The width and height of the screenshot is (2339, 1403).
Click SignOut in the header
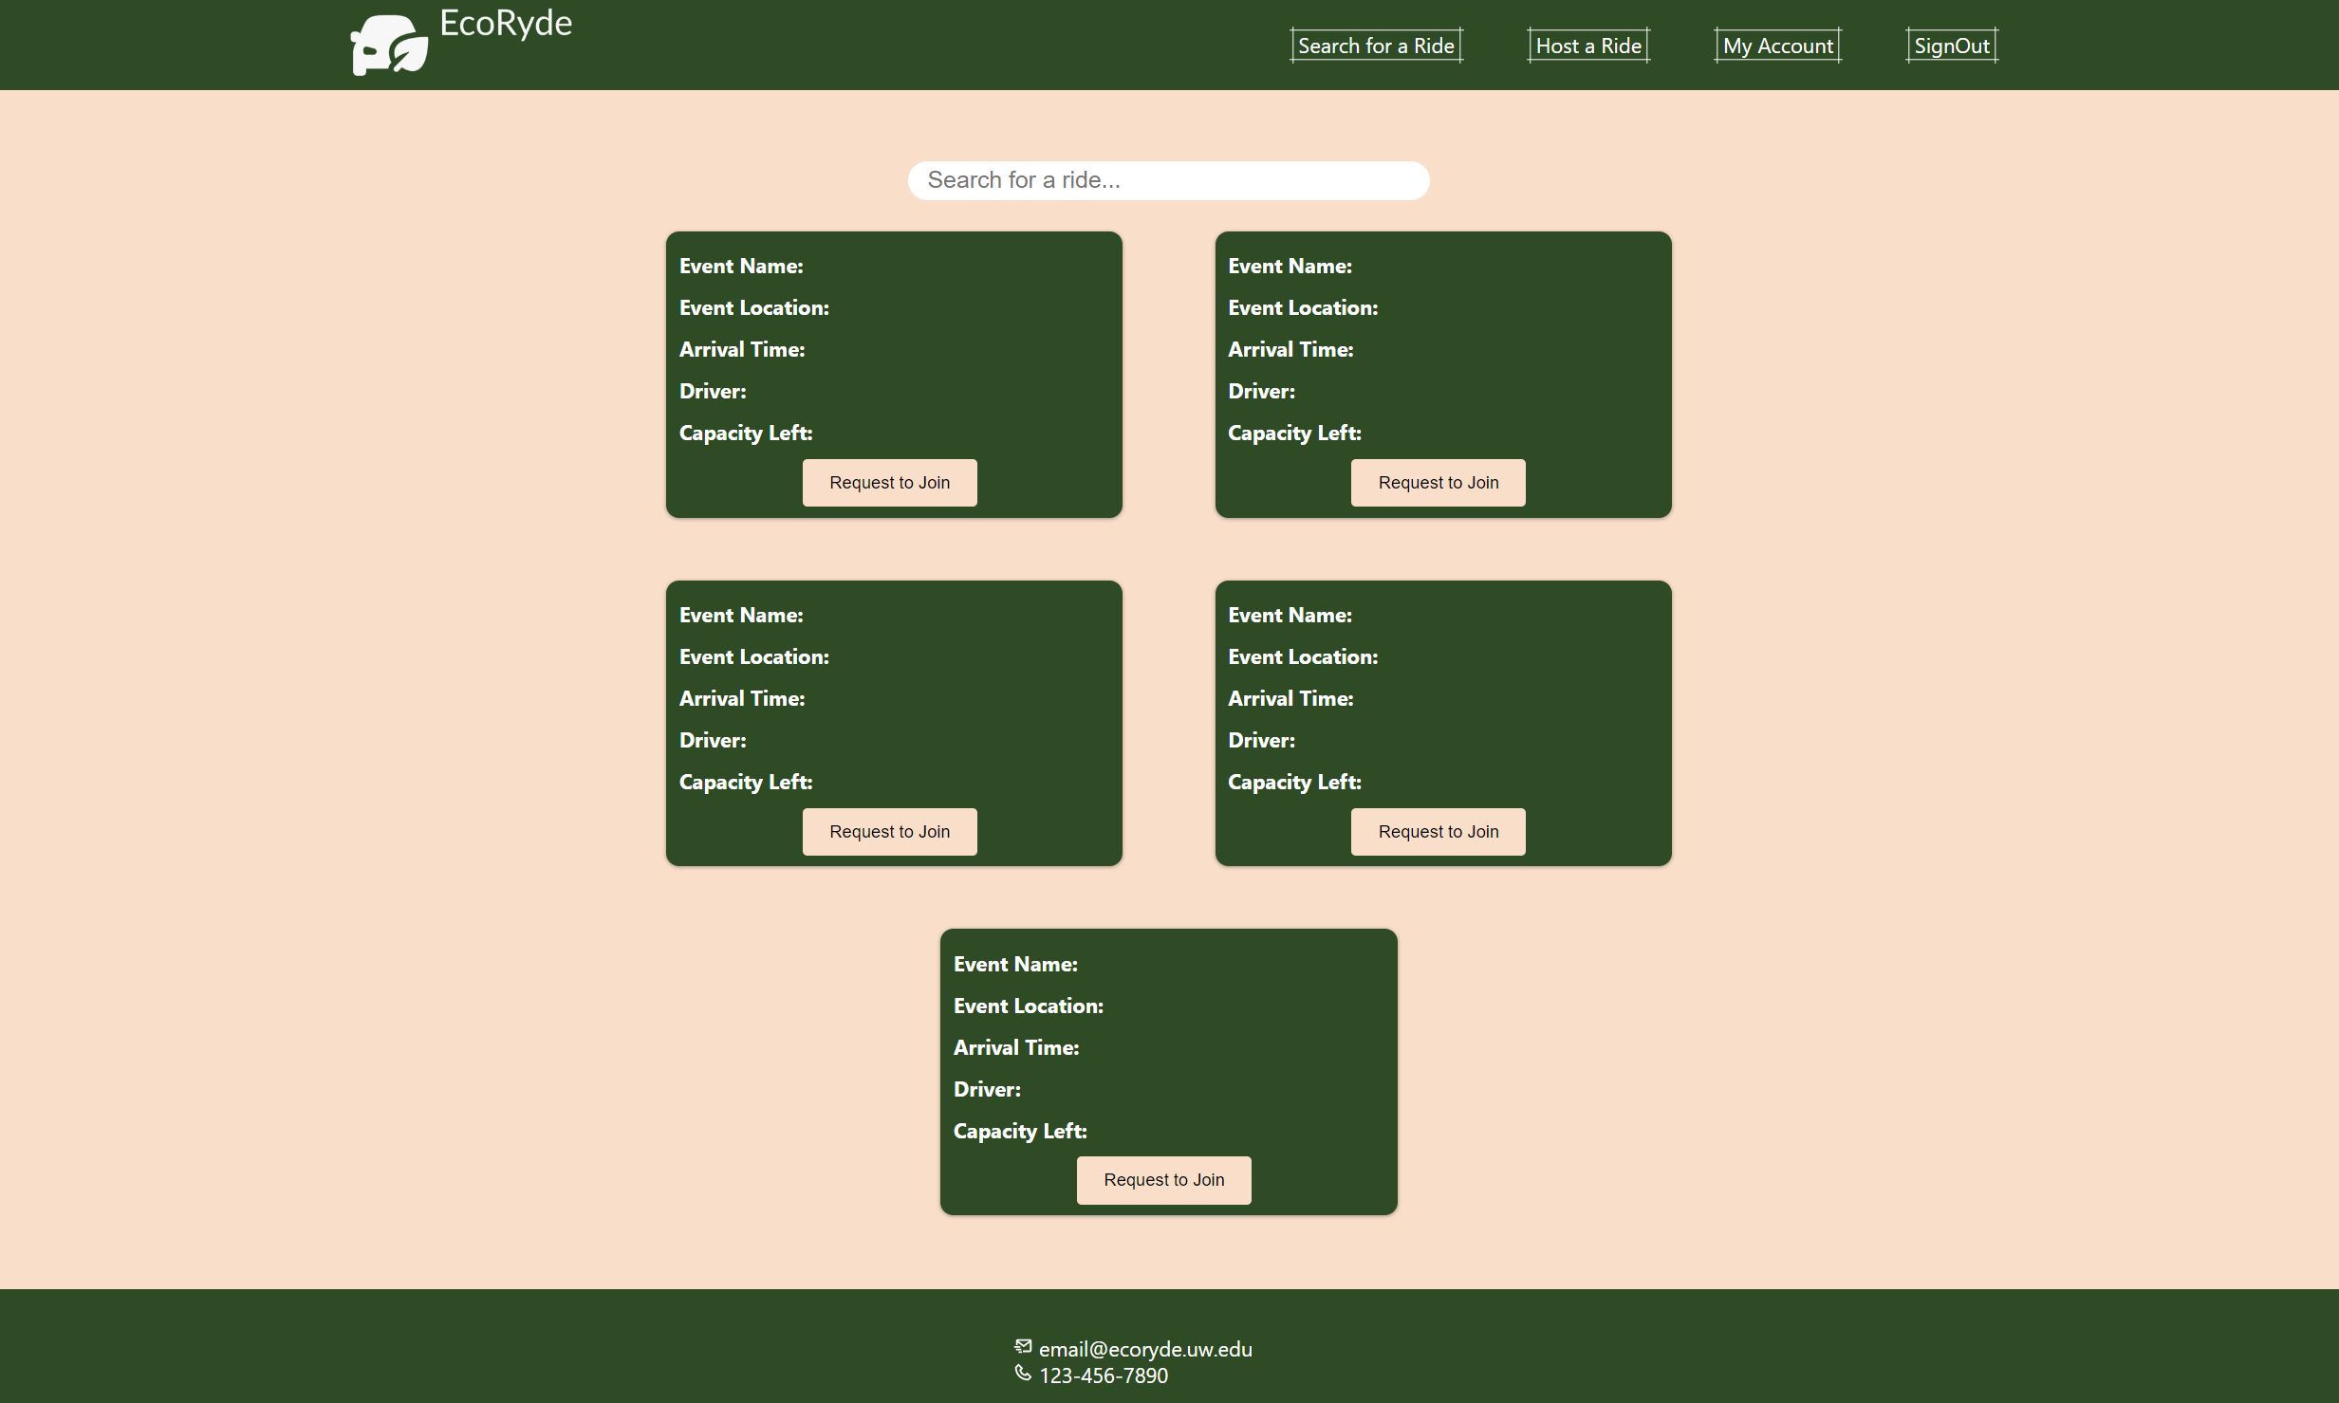[x=1951, y=46]
